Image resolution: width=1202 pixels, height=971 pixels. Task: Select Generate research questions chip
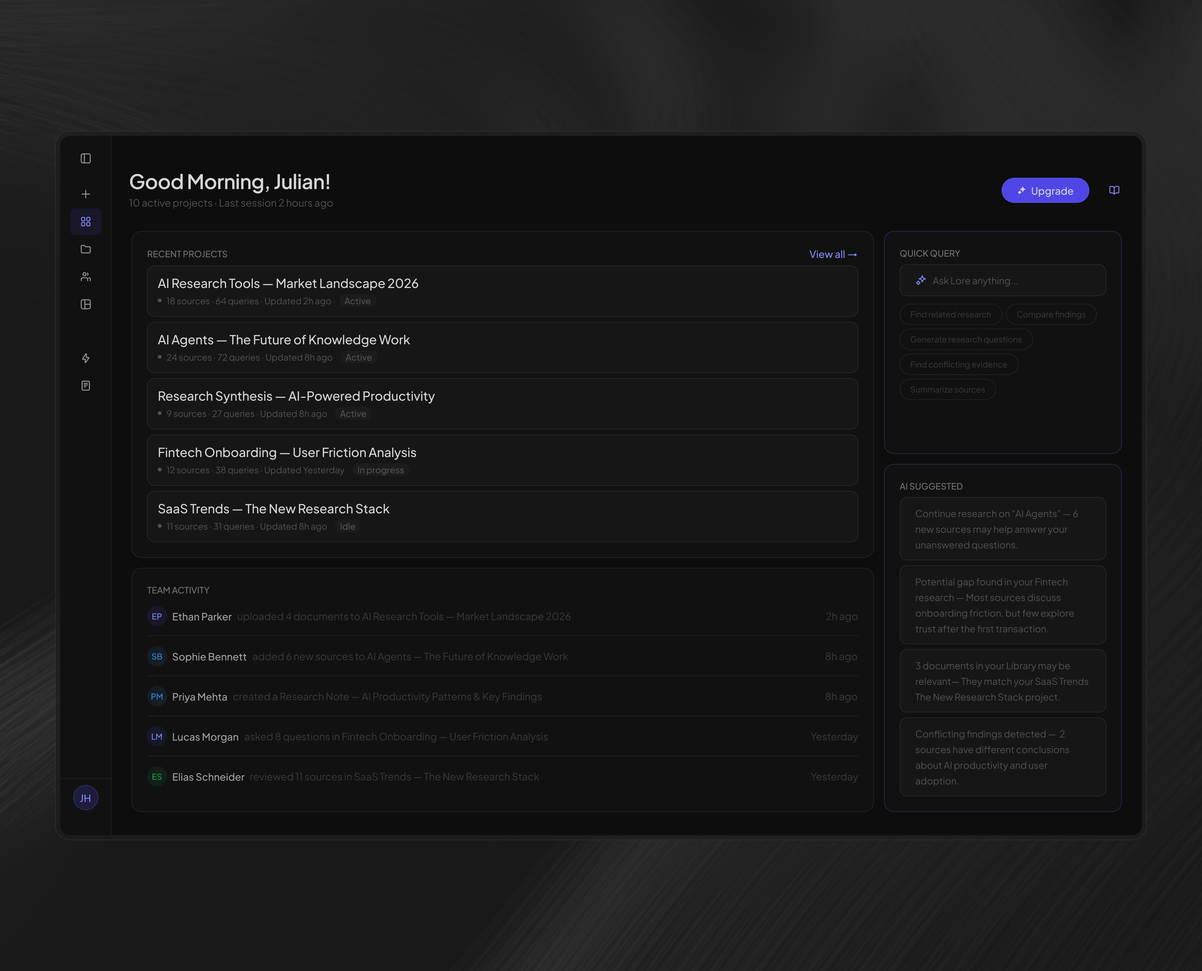[x=966, y=340]
